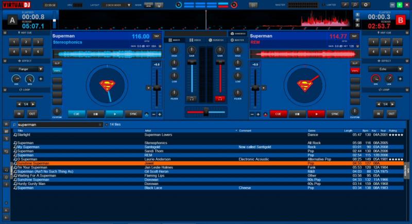Click the stutter/pause button on deck B
The image size is (412, 224).
click(x=297, y=114)
